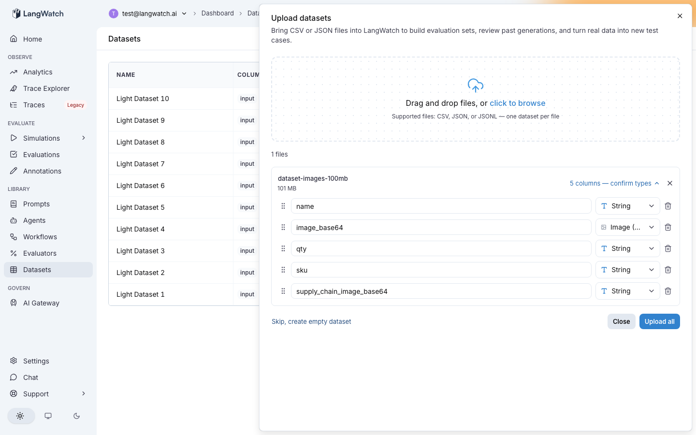This screenshot has width=696, height=435.
Task: Expand the Support submenu chevron
Action: (84, 394)
